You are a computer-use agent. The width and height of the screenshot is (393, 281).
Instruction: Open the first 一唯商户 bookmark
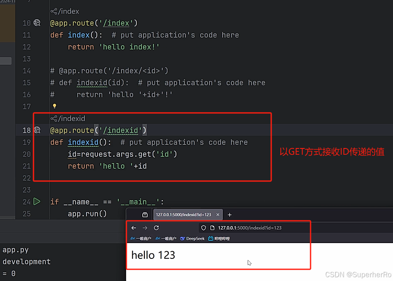coord(141,238)
